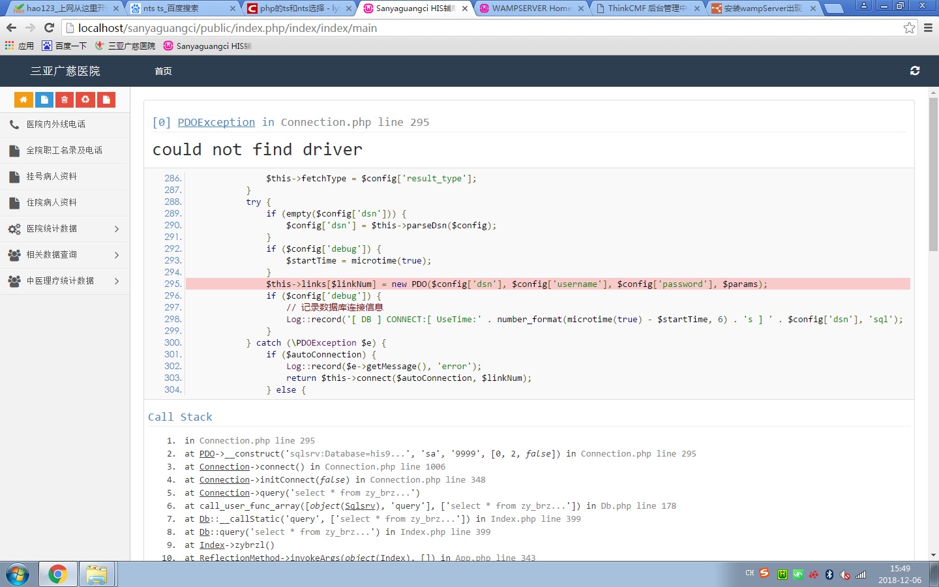The height and width of the screenshot is (587, 939).
Task: Close the Sanyaguangci HIS active tab
Action: [465, 8]
